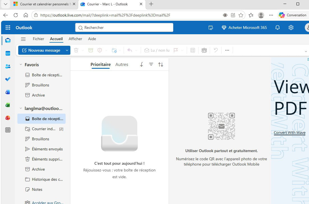Open the message list filter icon

point(151,64)
